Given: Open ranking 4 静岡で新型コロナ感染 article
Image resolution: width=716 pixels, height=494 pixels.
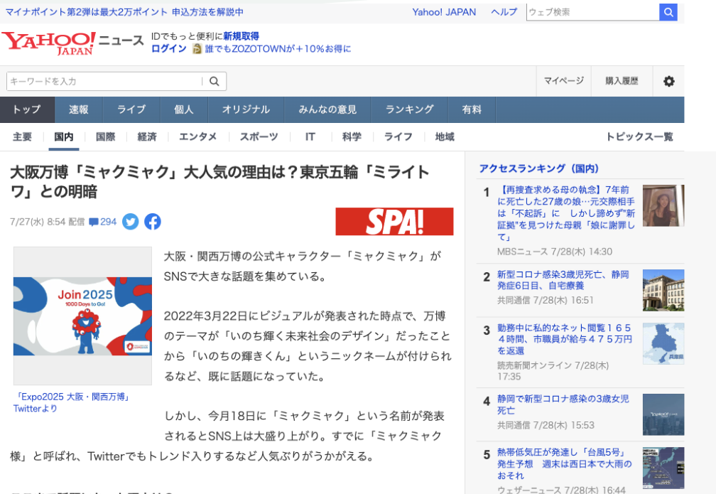Looking at the screenshot, I should coord(563,404).
